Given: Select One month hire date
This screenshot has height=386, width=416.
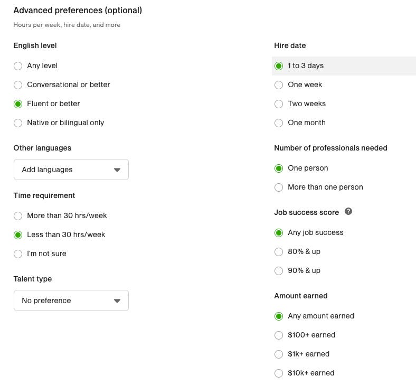Looking at the screenshot, I should pos(279,123).
